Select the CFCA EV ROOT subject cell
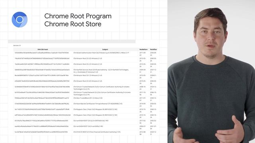 pyautogui.click(x=97, y=132)
